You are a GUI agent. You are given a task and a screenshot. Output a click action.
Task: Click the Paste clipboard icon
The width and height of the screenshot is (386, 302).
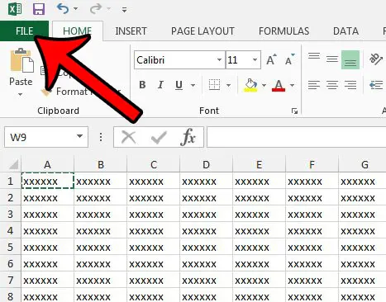[x=21, y=60]
